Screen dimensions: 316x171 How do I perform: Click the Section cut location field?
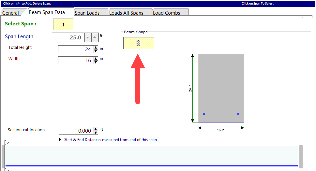pos(76,131)
